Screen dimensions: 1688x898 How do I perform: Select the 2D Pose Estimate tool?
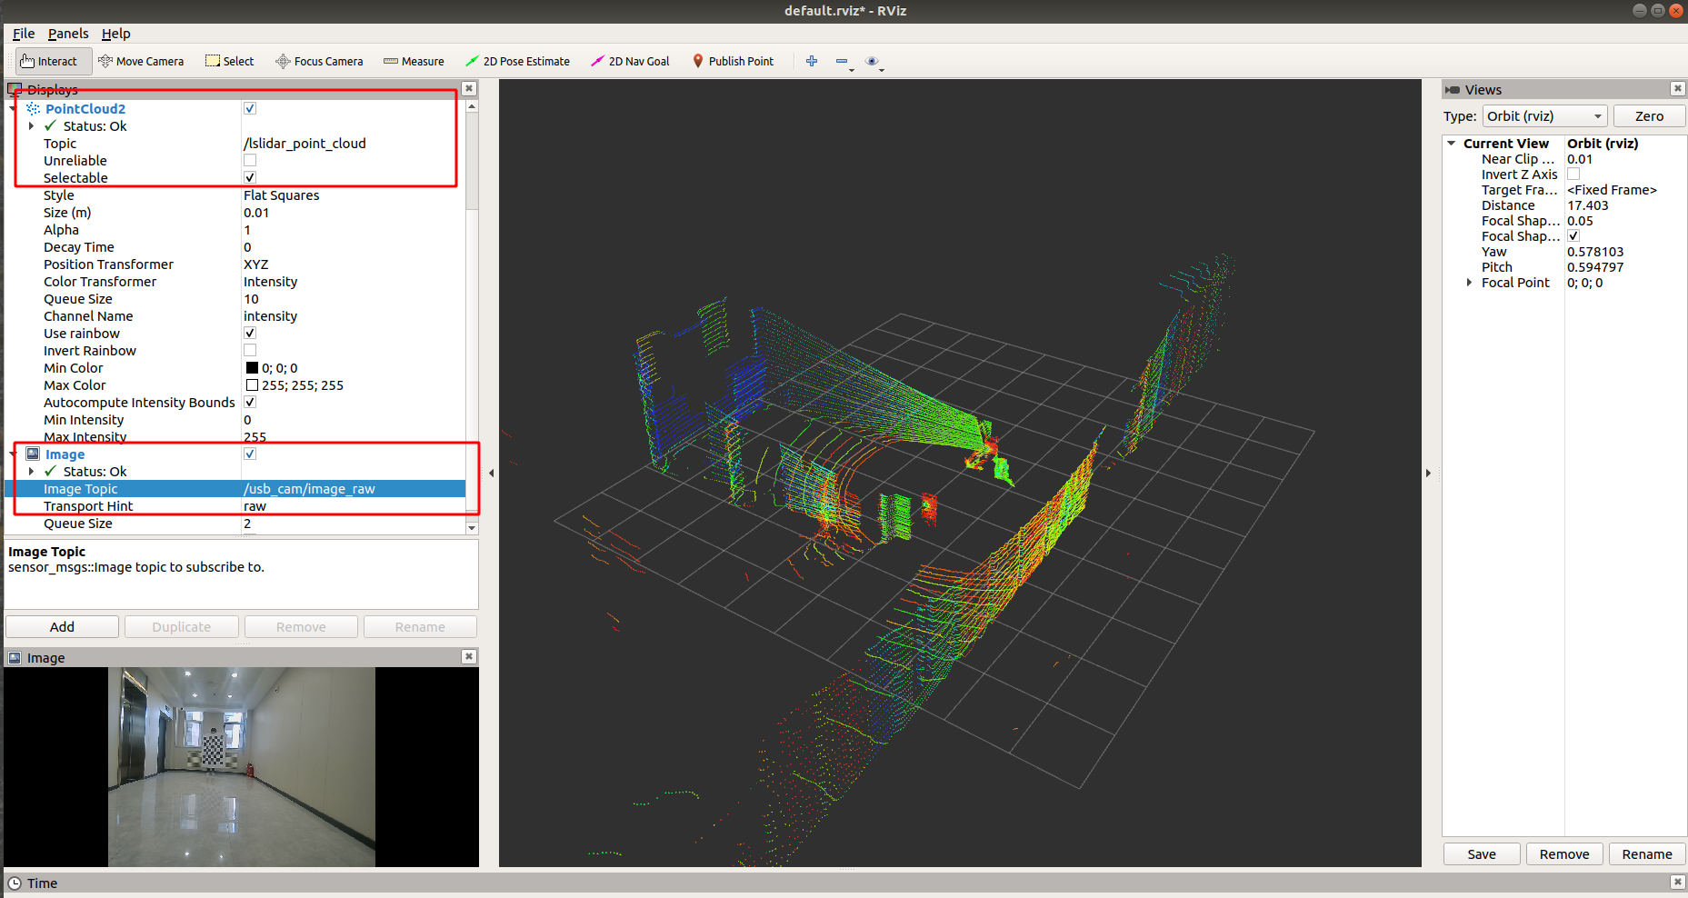517,61
